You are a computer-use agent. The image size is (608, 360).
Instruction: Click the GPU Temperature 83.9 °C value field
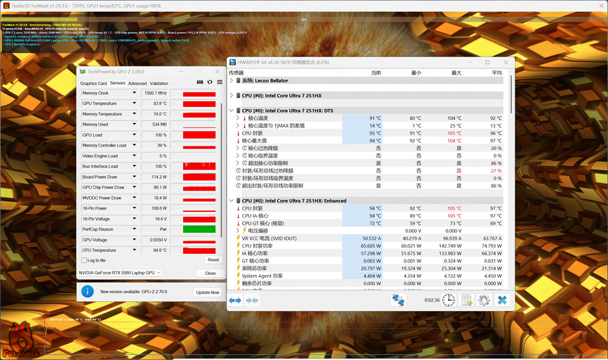coord(154,103)
